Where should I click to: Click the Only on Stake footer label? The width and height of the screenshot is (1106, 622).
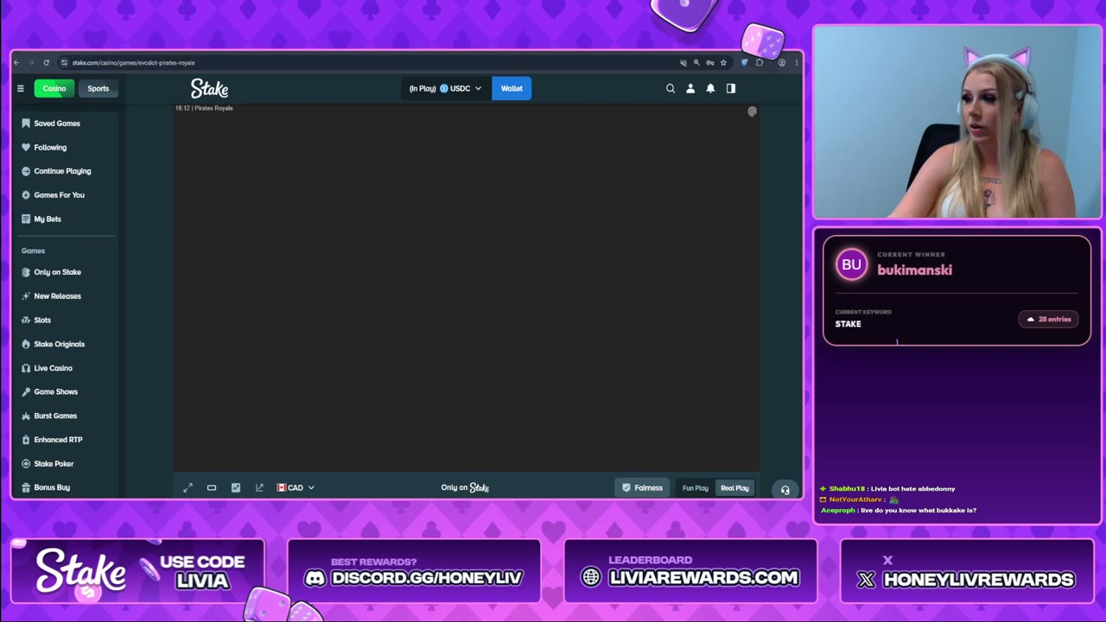465,488
